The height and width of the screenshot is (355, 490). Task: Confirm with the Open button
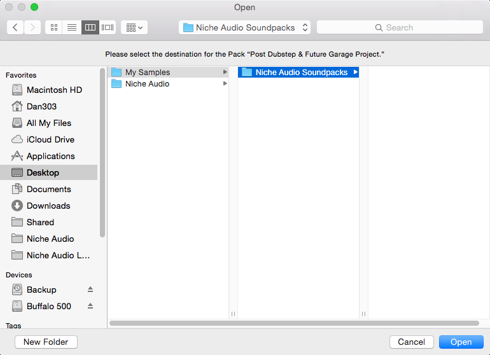click(x=461, y=342)
